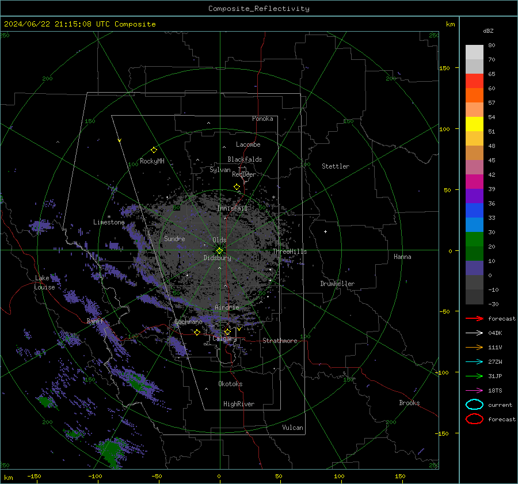
Task: Click the RockyMH label
Action: (152, 161)
